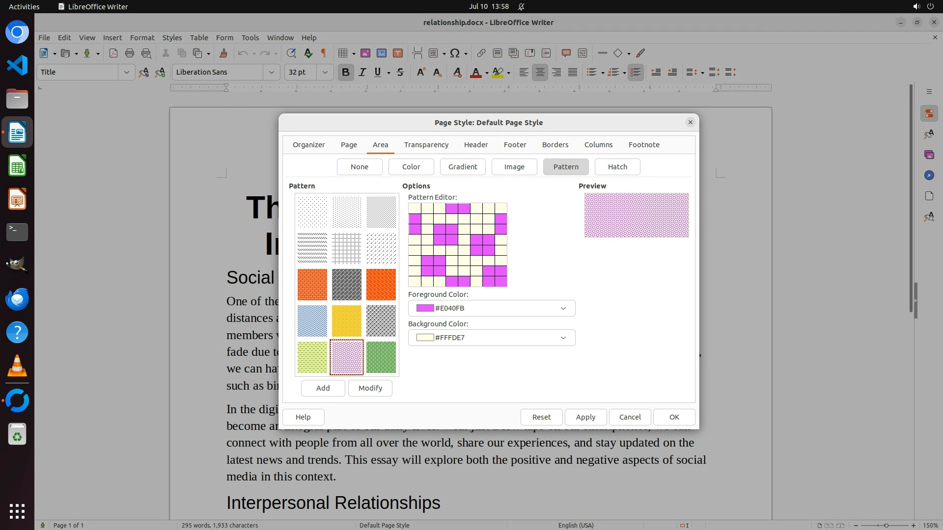Expand the Background Color dropdown
The height and width of the screenshot is (530, 943).
pyautogui.click(x=563, y=338)
